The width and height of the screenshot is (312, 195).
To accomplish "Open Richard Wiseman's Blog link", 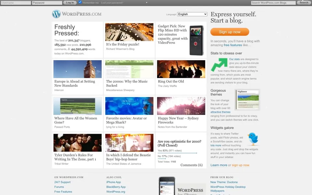I will click(x=120, y=49).
